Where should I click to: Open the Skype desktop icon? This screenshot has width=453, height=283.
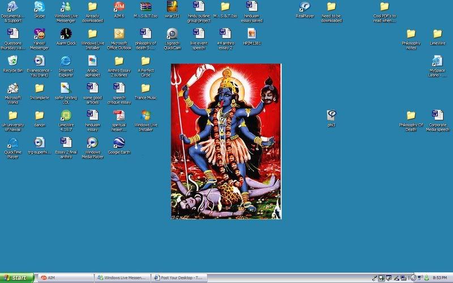[39, 7]
